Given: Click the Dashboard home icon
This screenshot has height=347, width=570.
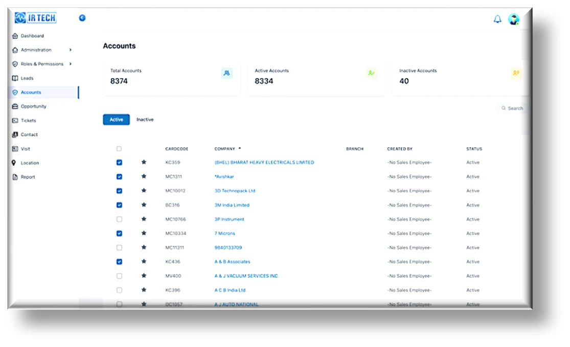Looking at the screenshot, I should 15,36.
